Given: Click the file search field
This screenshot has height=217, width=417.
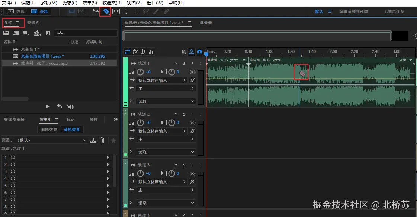Looking at the screenshot, I should click(86, 33).
